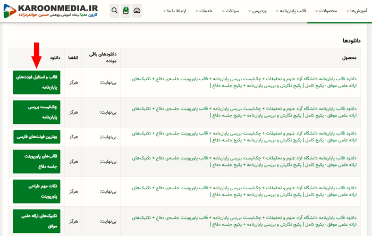Click the KaroonMedia logo
The width and height of the screenshot is (372, 236).
pos(52,11)
